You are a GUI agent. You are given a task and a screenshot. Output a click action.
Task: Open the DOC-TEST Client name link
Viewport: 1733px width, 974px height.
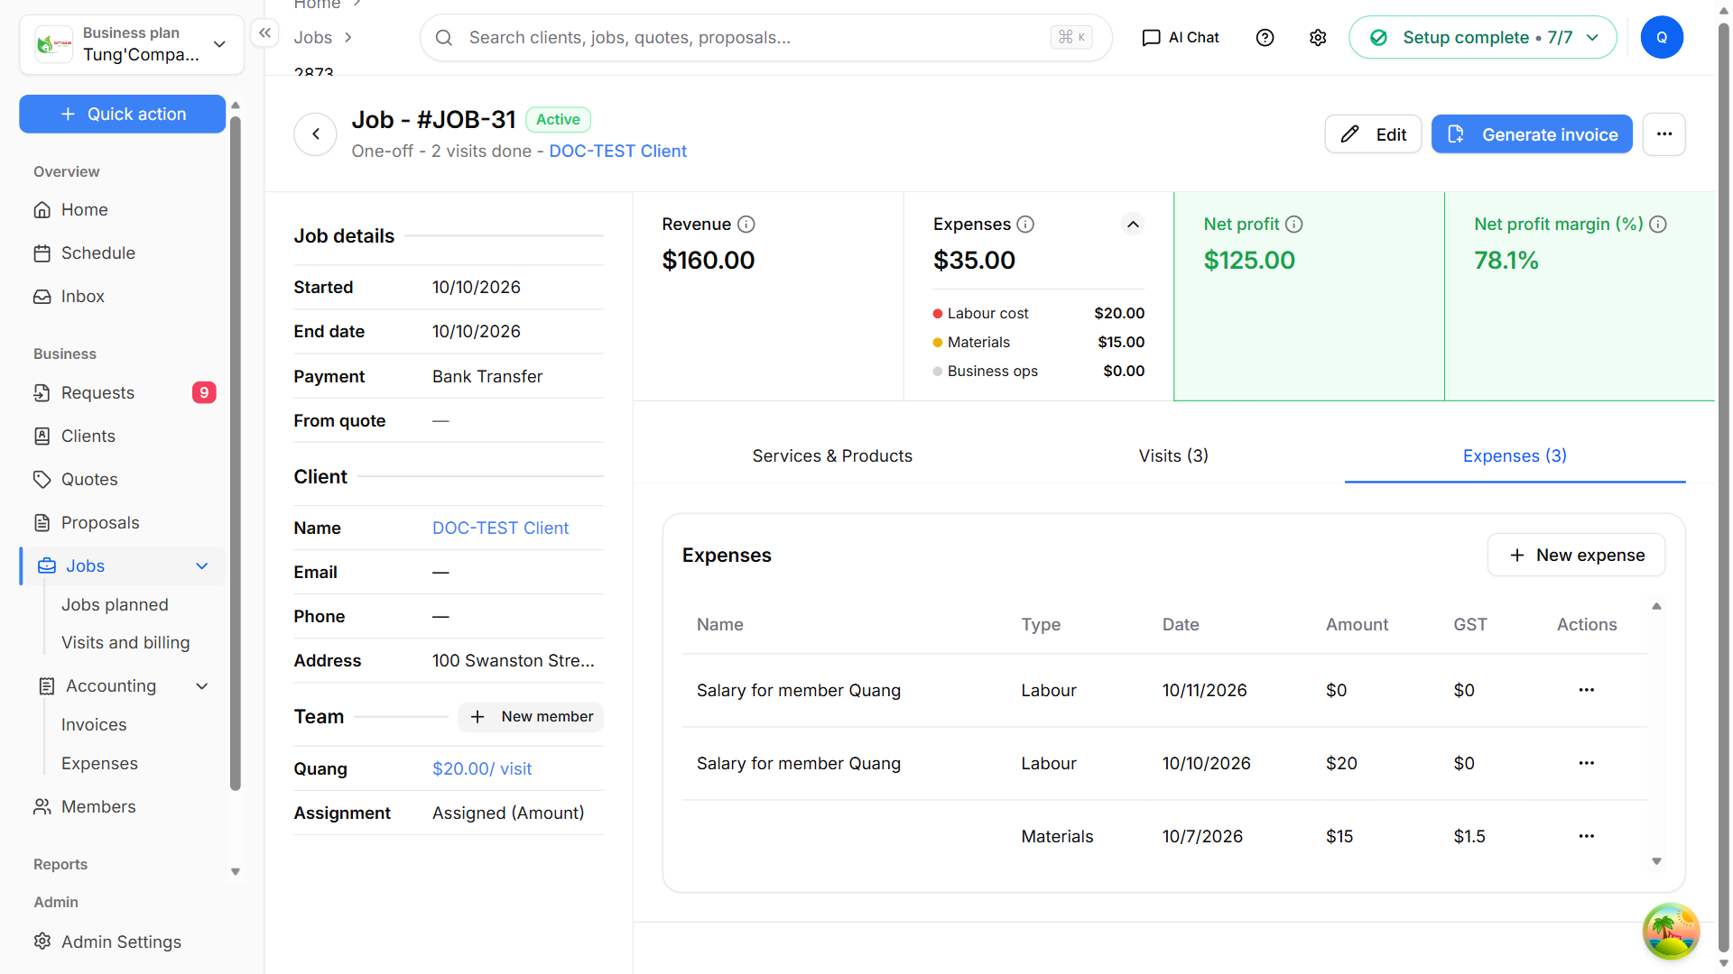coord(500,528)
